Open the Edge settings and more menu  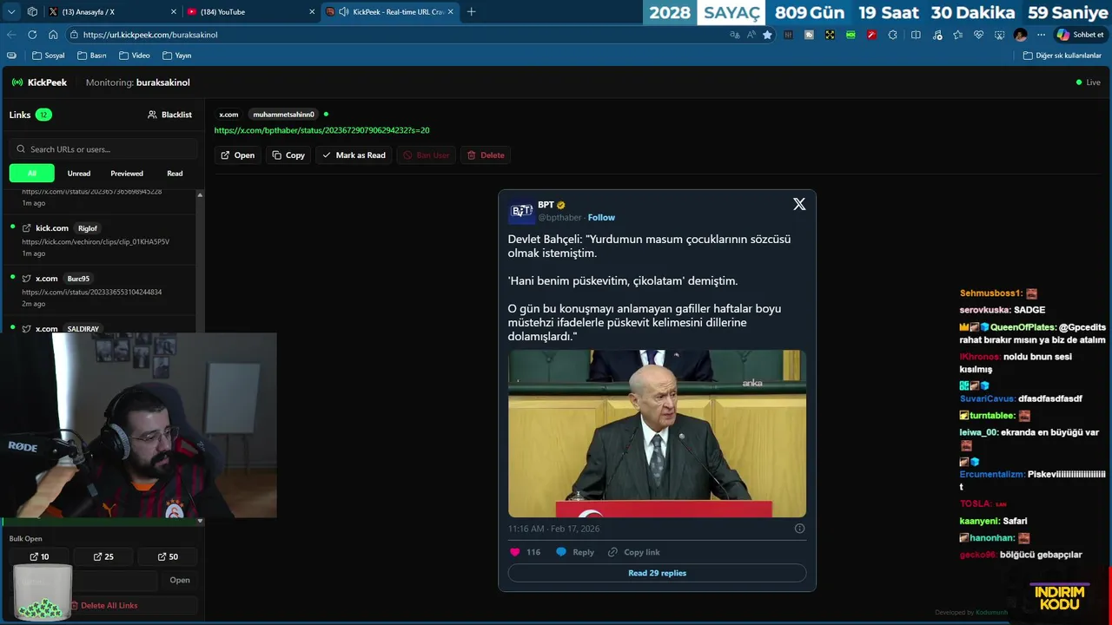tap(1042, 35)
